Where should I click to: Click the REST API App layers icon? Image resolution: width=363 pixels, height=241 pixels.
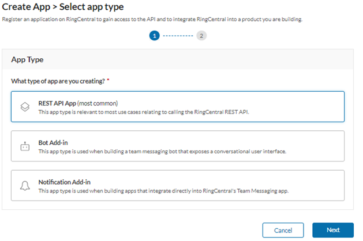(25, 107)
